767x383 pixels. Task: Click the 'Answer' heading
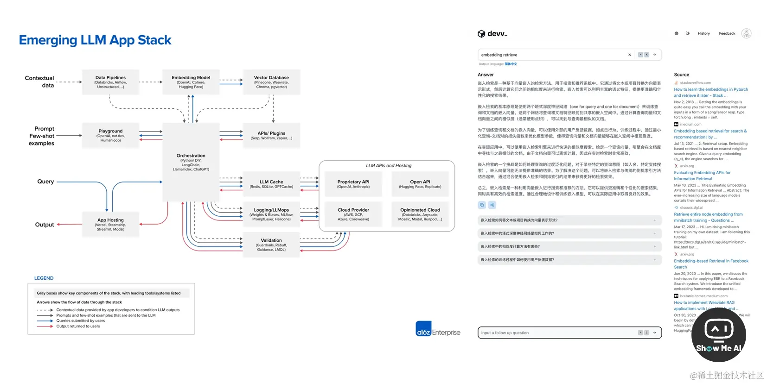point(486,75)
